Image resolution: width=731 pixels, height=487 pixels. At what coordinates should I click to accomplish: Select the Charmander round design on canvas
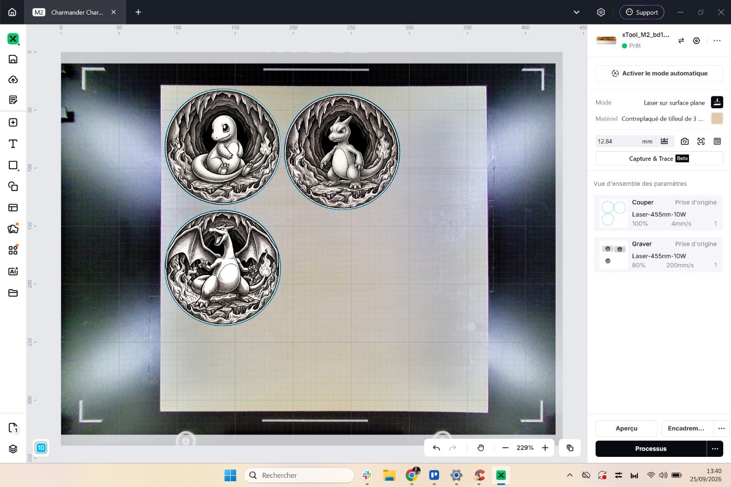tap(222, 147)
